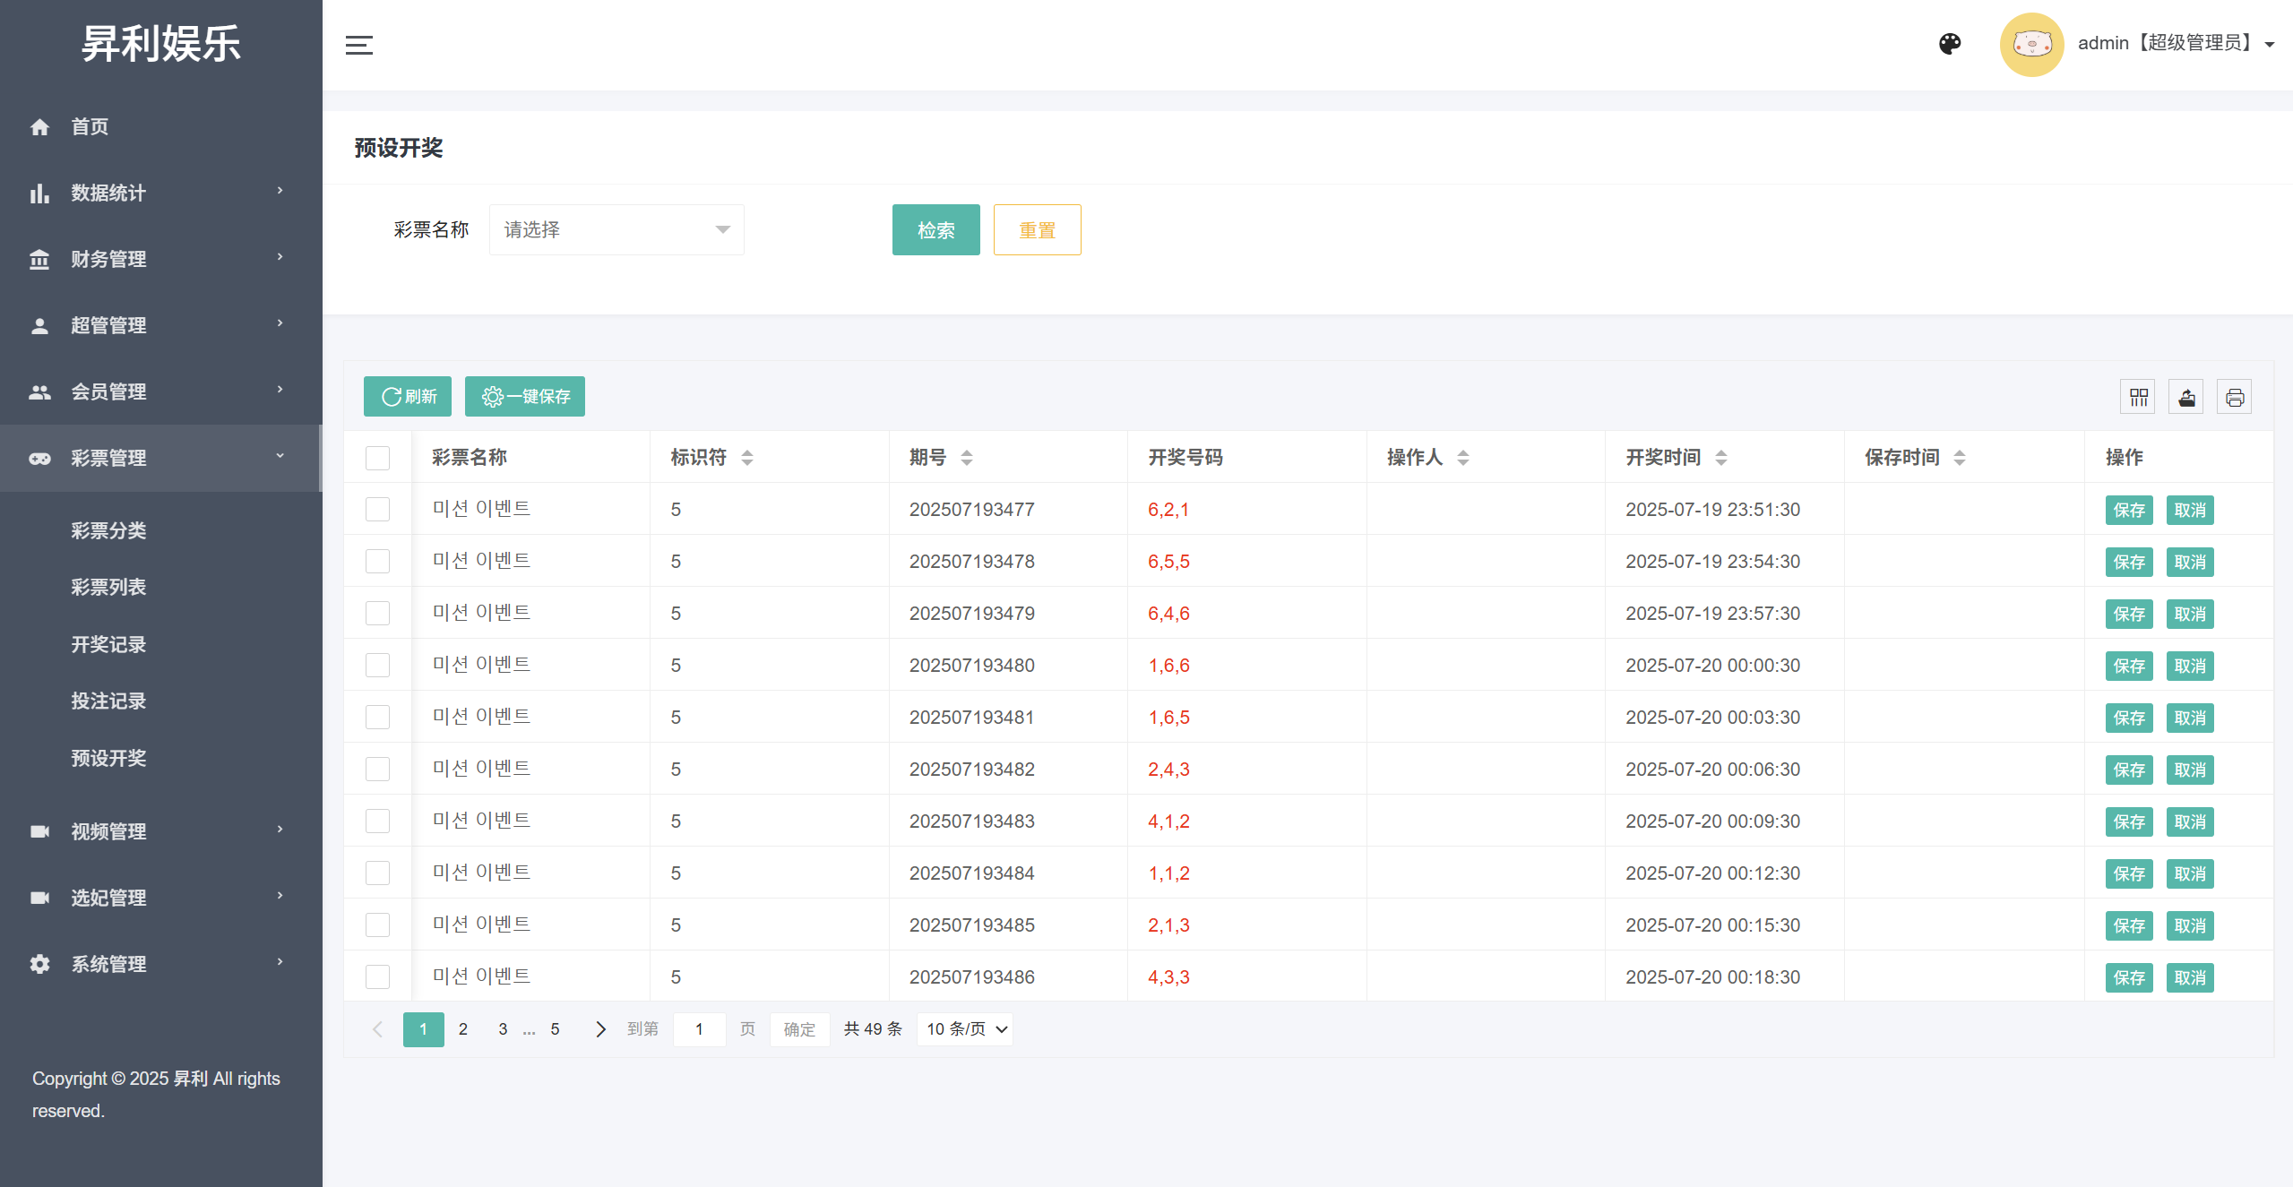Click the column filter grid icon
The width and height of the screenshot is (2293, 1187).
click(2139, 397)
